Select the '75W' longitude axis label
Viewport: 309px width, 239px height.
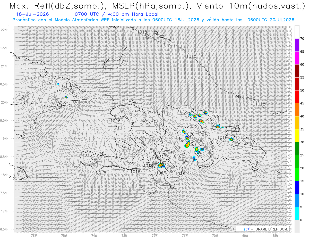click(64, 235)
